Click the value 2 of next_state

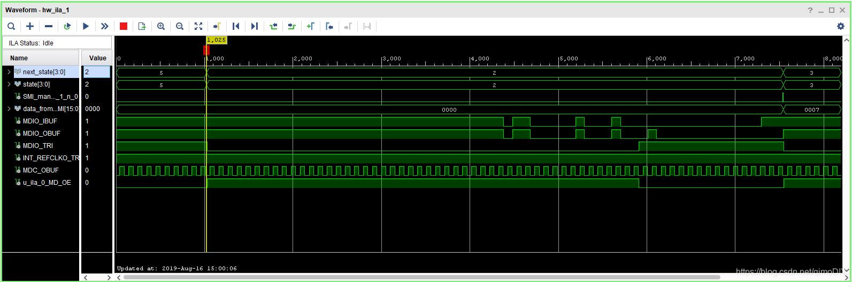tap(97, 72)
